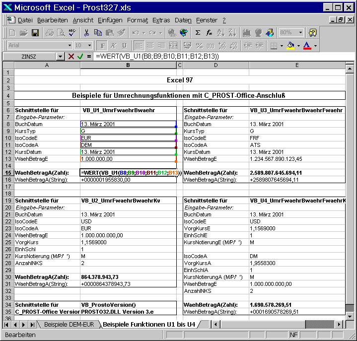The width and height of the screenshot is (357, 341).
Task: Insert a hyperlink with the globe-link icon
Action: [x=172, y=33]
